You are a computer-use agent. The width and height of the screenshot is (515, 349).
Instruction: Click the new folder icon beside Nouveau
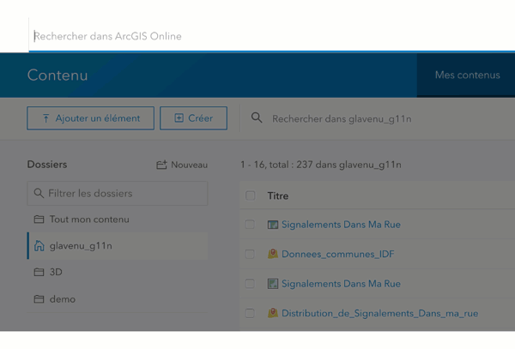coord(161,165)
